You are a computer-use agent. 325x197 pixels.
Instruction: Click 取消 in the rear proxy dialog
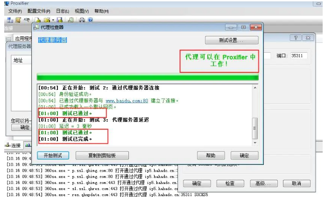297,183
